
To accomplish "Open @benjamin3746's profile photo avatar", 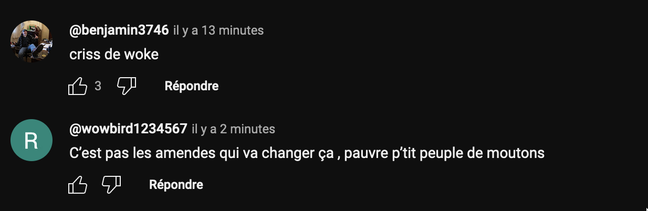I will click(x=32, y=41).
